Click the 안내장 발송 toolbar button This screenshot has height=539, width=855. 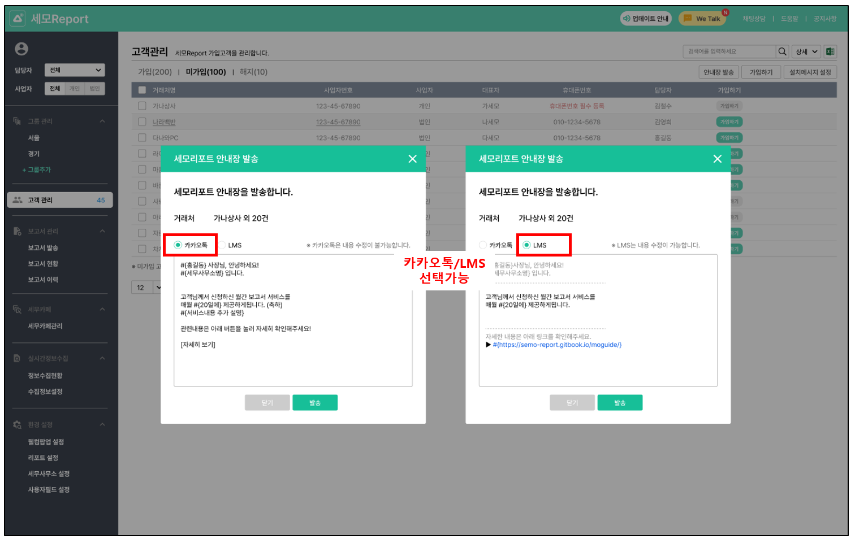coord(718,72)
